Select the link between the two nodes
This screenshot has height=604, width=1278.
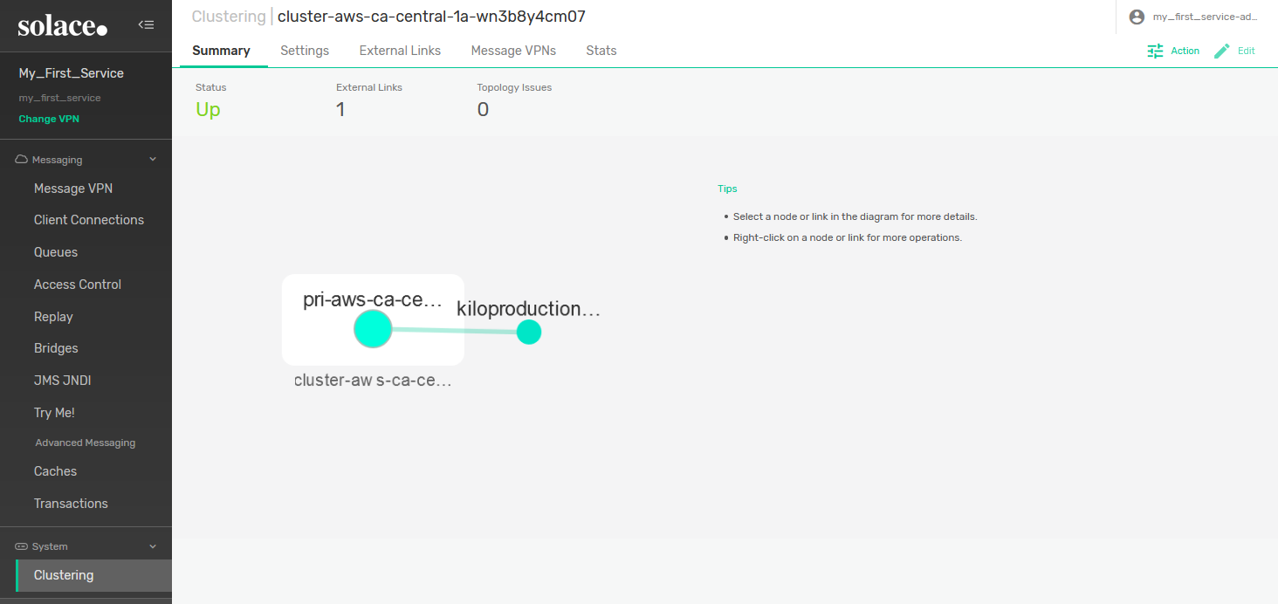(x=454, y=331)
